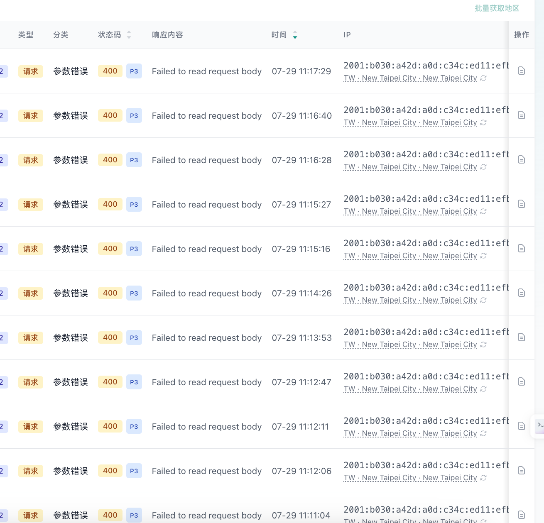Click IP column header
This screenshot has height=523, width=544.
347,35
